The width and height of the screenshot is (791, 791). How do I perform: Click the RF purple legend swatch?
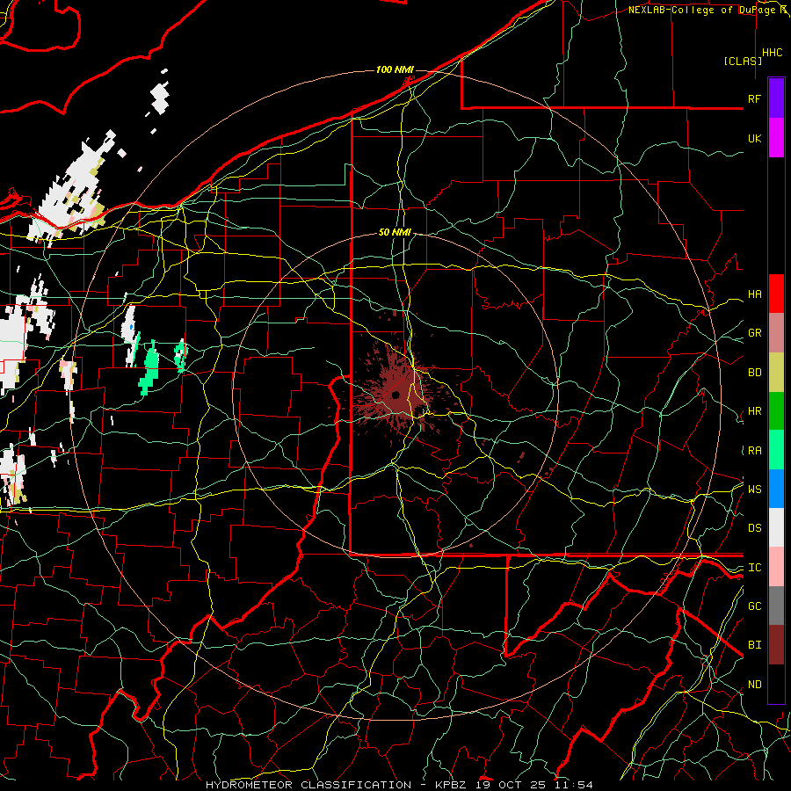(776, 98)
